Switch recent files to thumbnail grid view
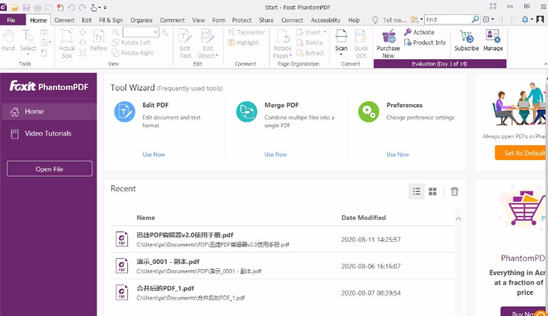 (433, 192)
